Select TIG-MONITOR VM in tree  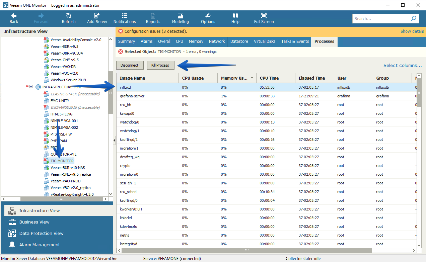62,161
